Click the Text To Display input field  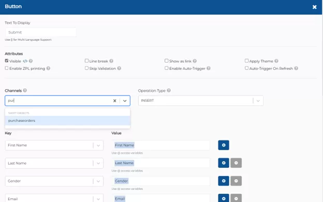pos(40,32)
